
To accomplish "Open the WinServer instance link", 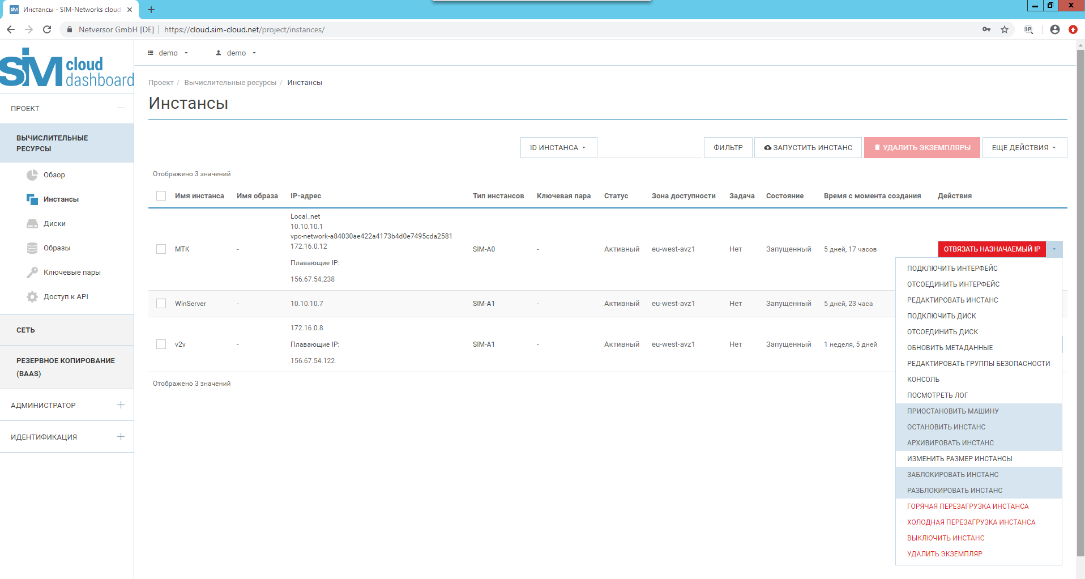I will coord(190,304).
